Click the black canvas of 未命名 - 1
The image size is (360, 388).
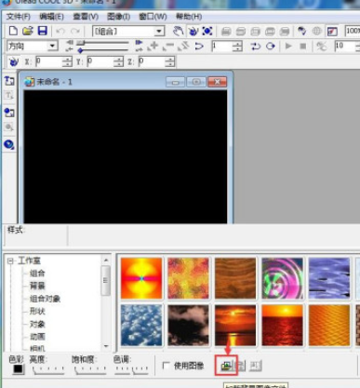tap(126, 156)
